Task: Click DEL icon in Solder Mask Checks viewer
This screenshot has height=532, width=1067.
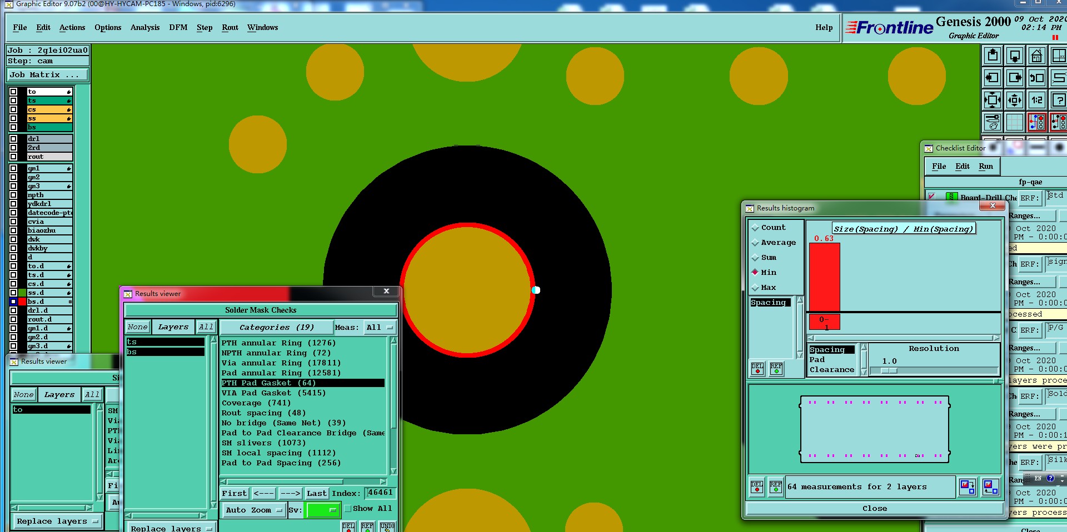Action: tap(348, 526)
